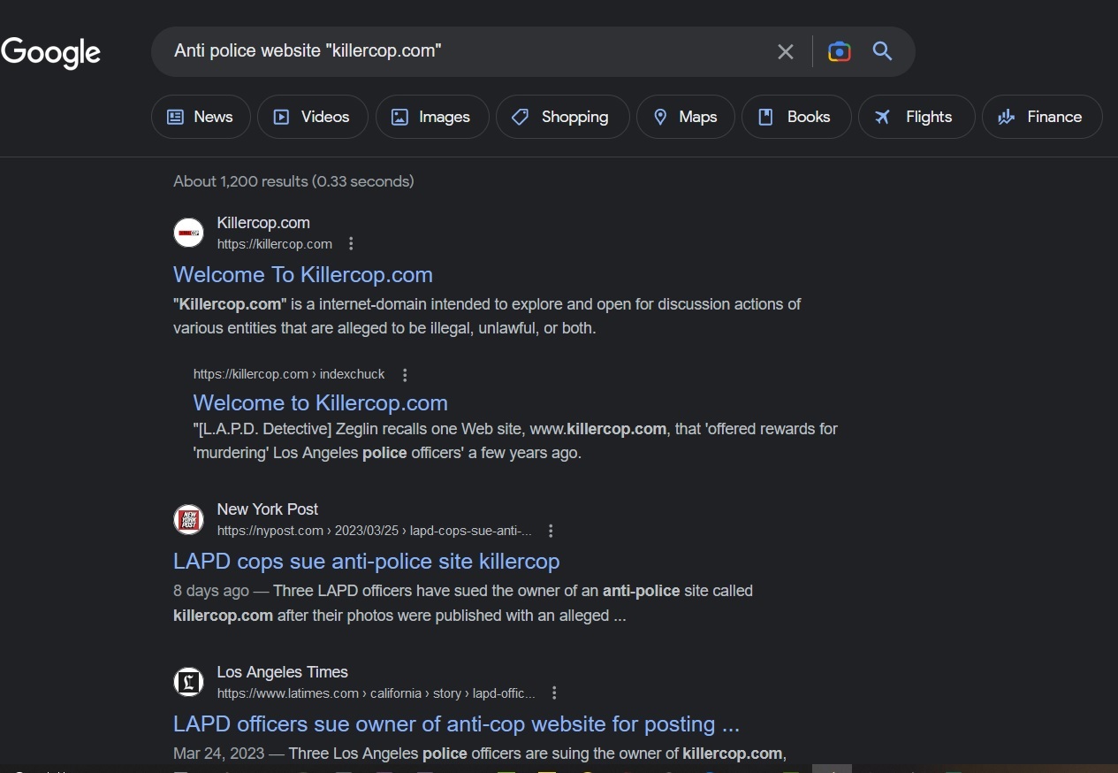This screenshot has width=1118, height=773.
Task: Open Google Lens image search
Action: click(840, 51)
